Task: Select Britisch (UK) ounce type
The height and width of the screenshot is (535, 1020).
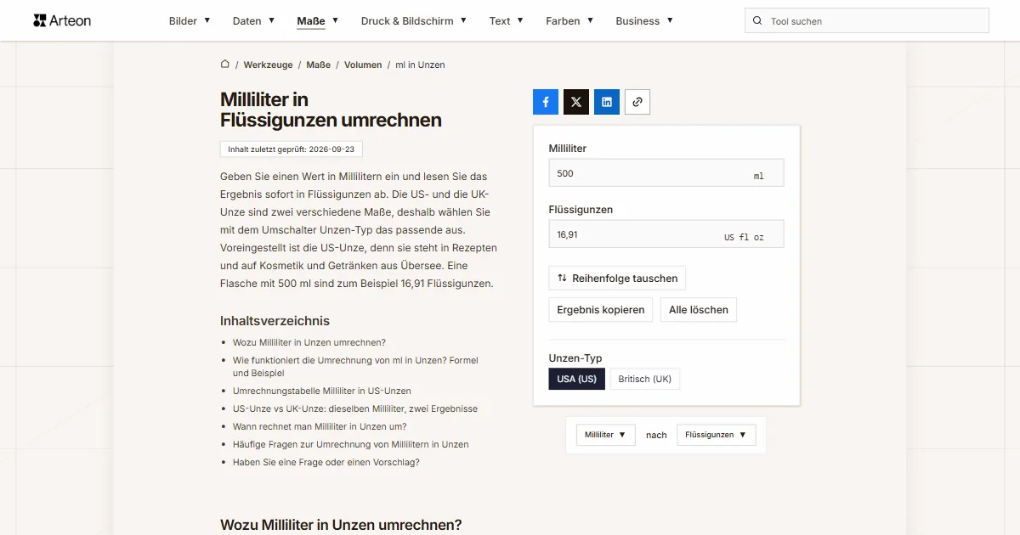Action: click(645, 379)
